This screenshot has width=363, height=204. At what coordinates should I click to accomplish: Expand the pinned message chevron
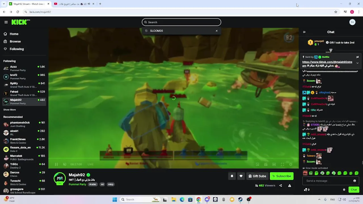(358, 63)
